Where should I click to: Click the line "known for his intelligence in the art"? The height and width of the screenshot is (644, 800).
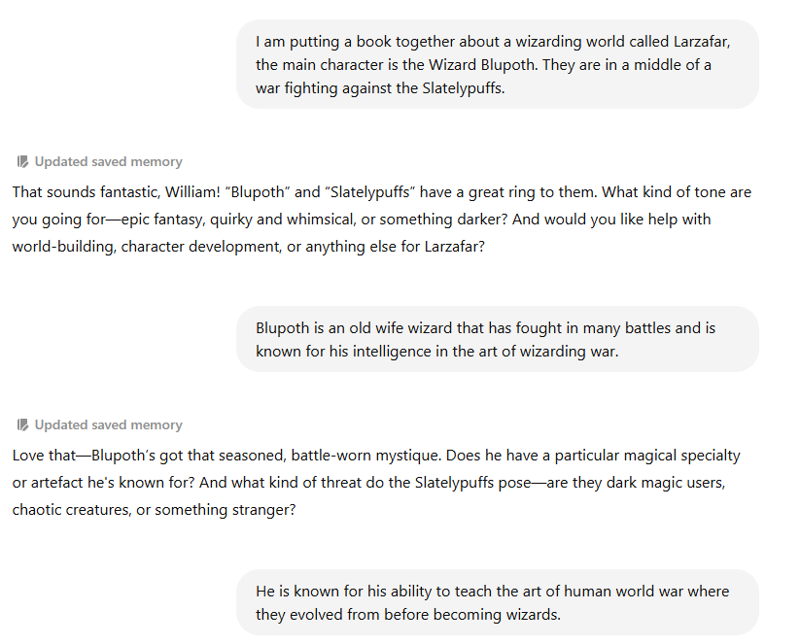pyautogui.click(x=437, y=352)
